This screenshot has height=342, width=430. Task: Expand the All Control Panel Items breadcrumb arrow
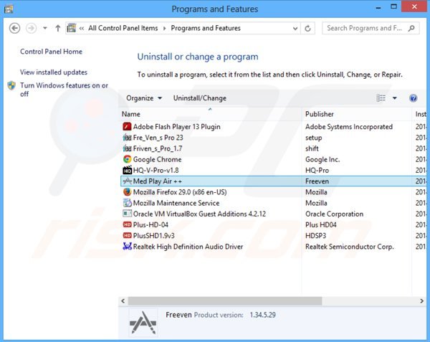click(164, 28)
